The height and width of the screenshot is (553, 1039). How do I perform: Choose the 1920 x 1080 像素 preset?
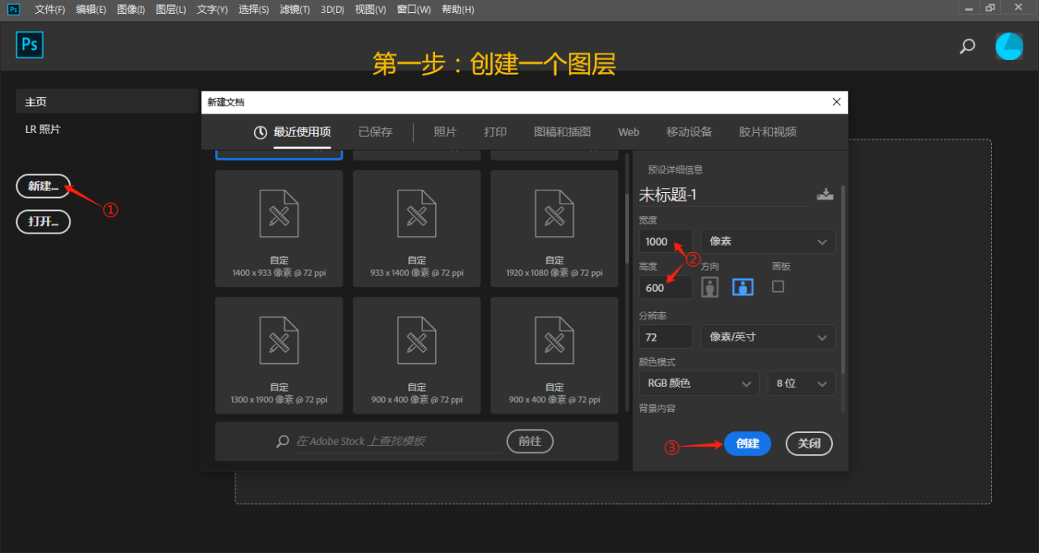pos(554,229)
